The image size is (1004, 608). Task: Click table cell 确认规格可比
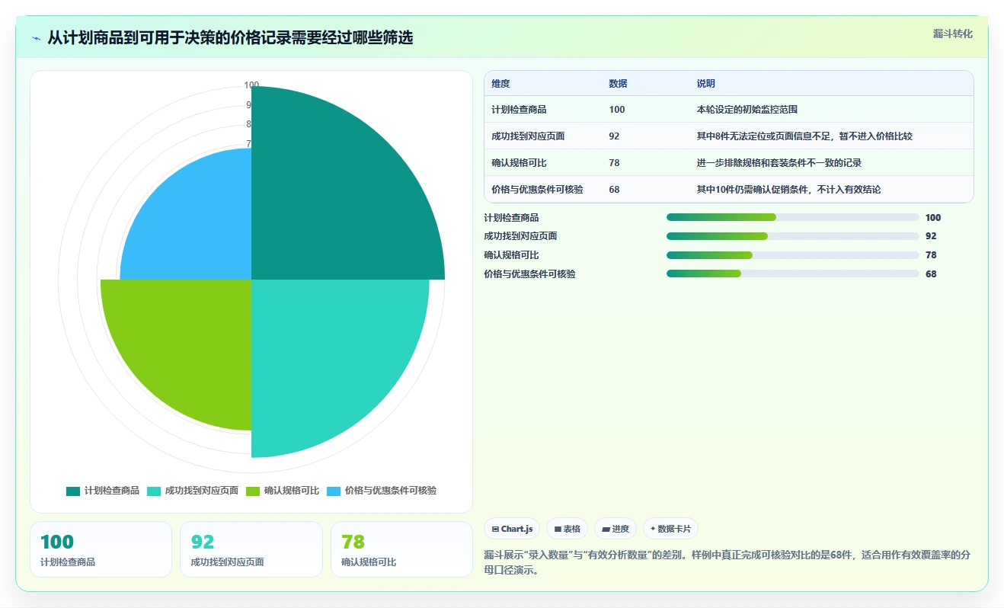(519, 163)
